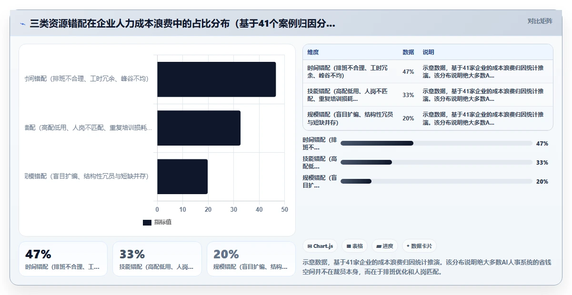Click the middle chart bar for 技能错配
Viewport: 572px width, 295px height.
[199, 128]
